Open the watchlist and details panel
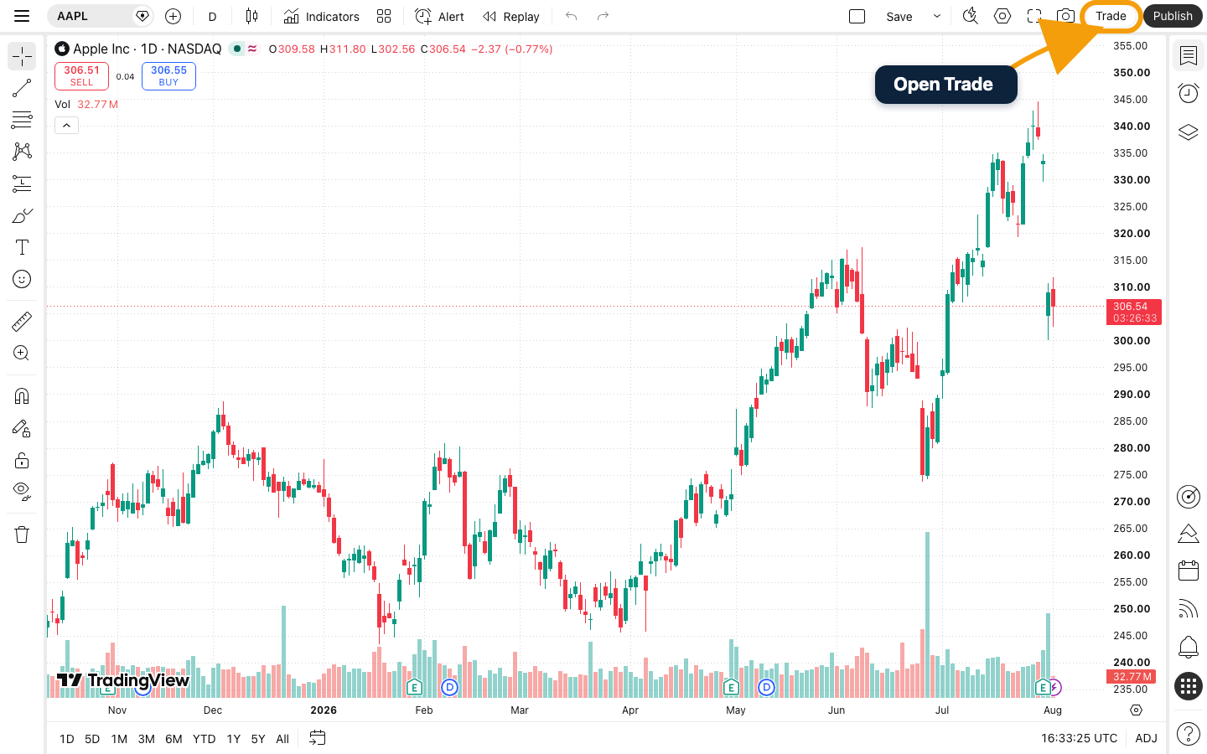This screenshot has height=754, width=1207. pyautogui.click(x=1188, y=55)
